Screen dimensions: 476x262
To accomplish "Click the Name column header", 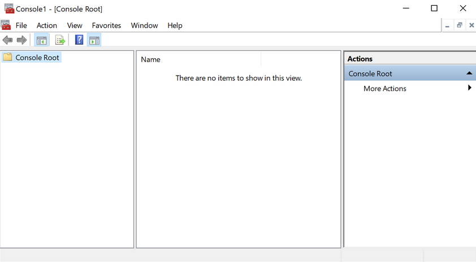I will (150, 59).
